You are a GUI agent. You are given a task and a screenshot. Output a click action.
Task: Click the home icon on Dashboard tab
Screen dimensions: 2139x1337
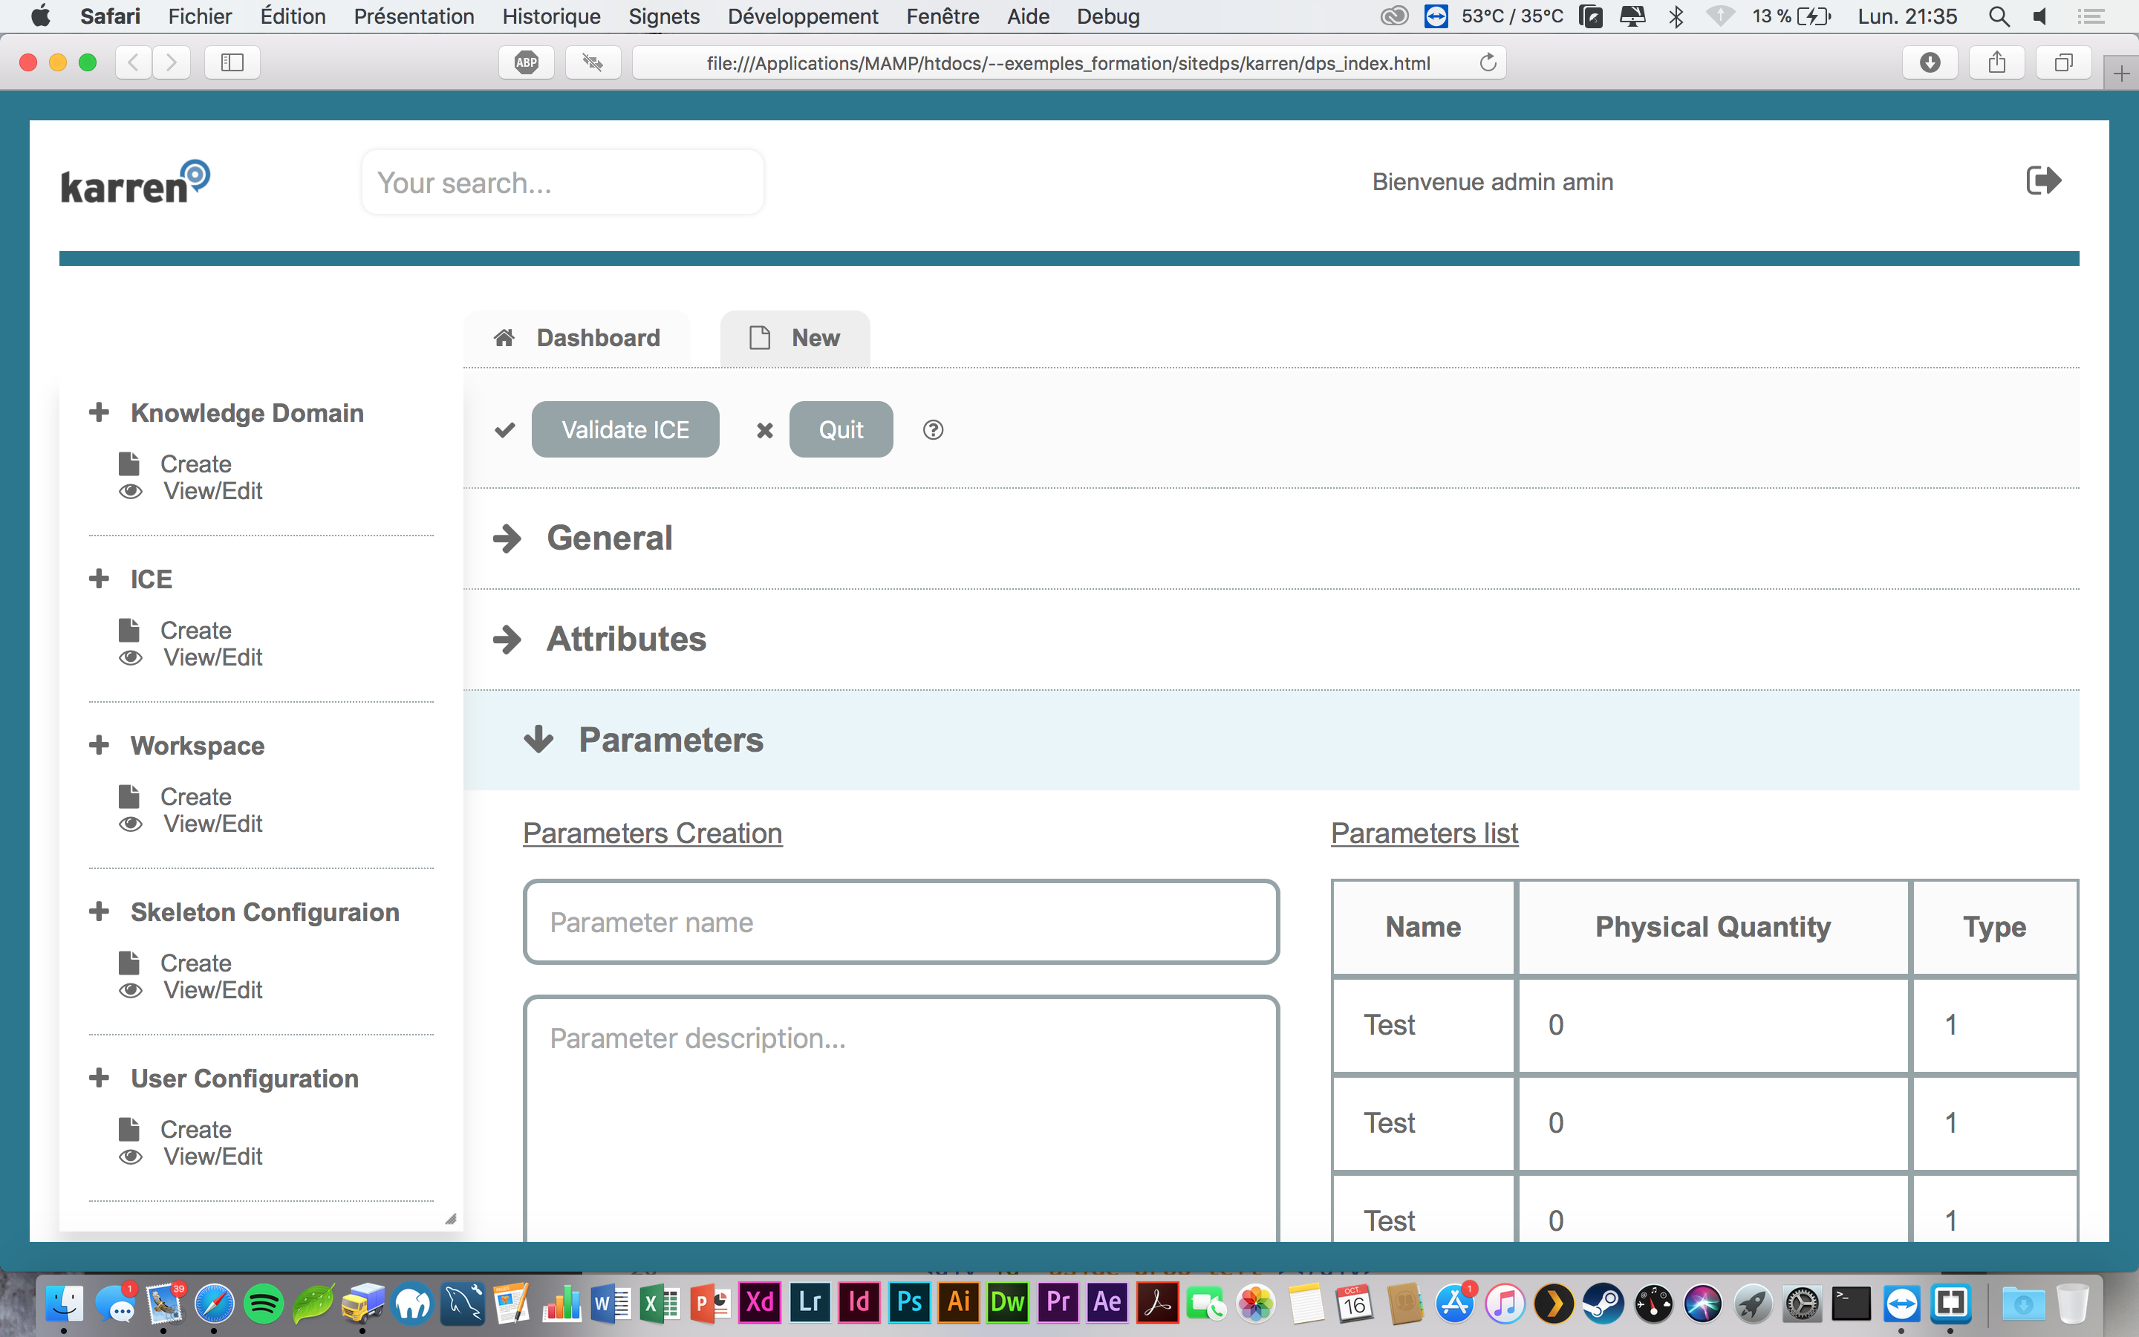(x=504, y=338)
